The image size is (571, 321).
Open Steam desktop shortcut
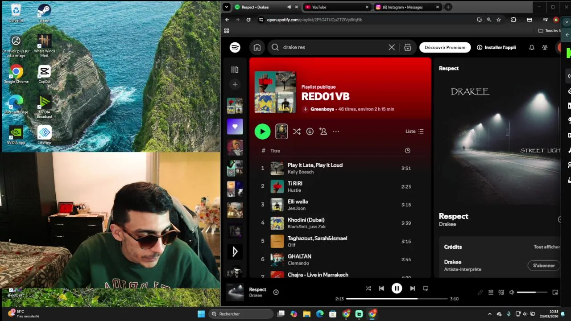pos(44,13)
